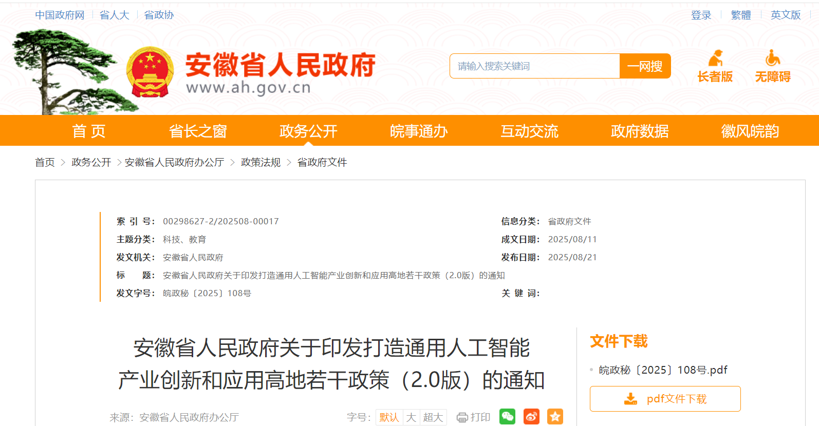
Task: Go to 首页 in breadcrumb
Action: coord(45,162)
